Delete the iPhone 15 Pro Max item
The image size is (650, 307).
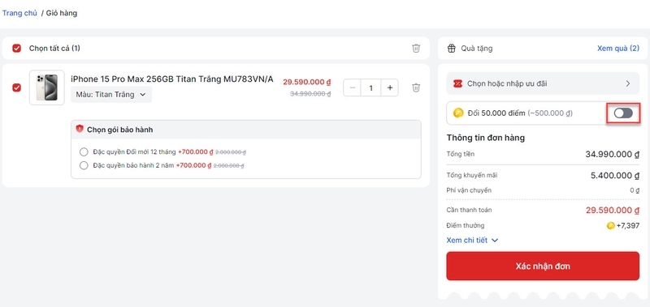[416, 87]
